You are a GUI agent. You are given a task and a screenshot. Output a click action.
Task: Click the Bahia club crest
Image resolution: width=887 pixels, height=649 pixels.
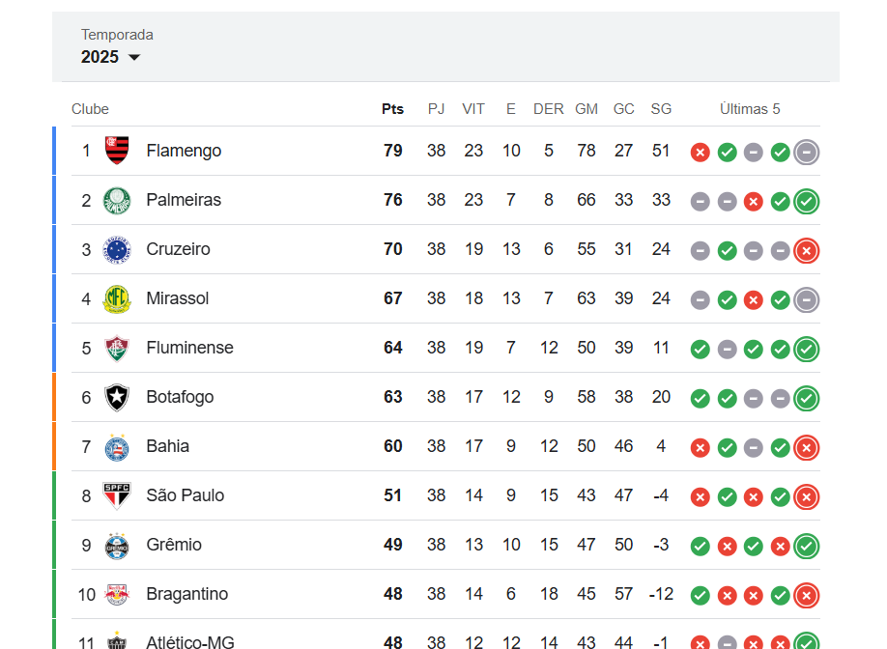pyautogui.click(x=117, y=446)
